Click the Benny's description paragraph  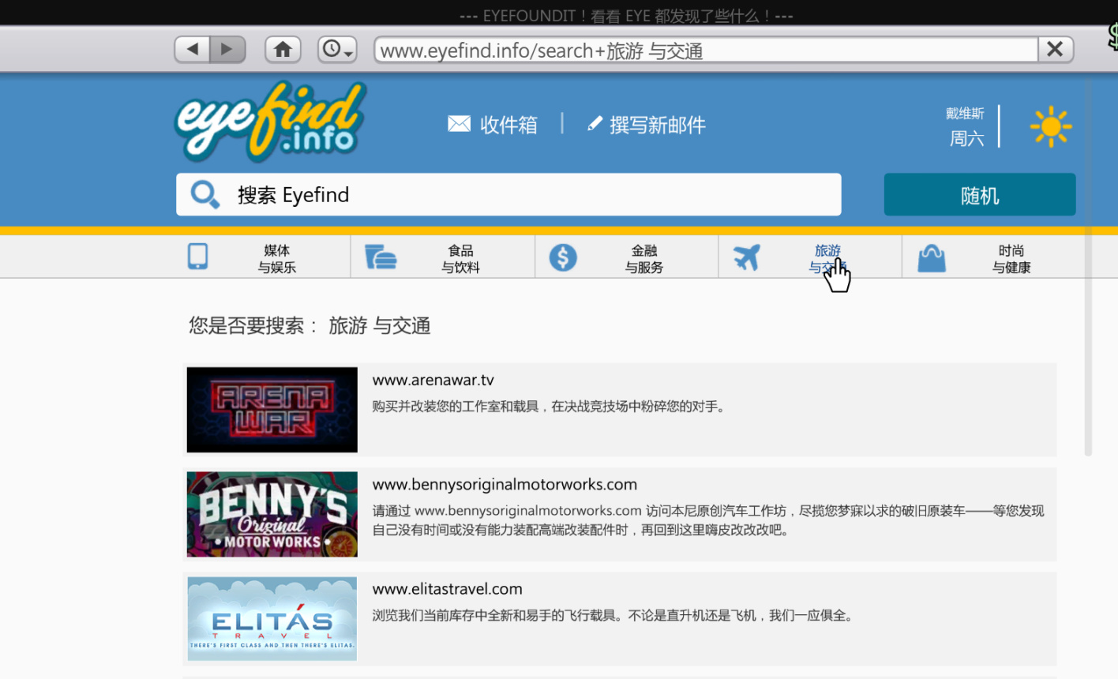[708, 520]
